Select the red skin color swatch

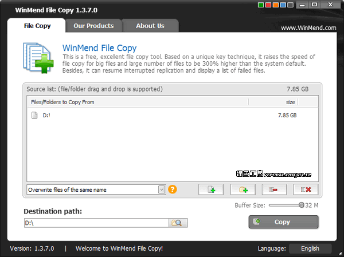coord(268,5)
